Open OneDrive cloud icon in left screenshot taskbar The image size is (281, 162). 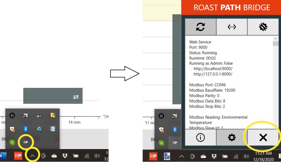coord(54,156)
